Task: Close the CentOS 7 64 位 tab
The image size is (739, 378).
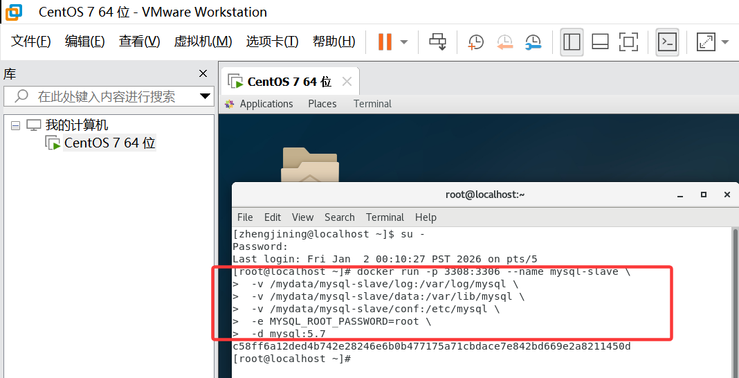Action: (x=347, y=82)
